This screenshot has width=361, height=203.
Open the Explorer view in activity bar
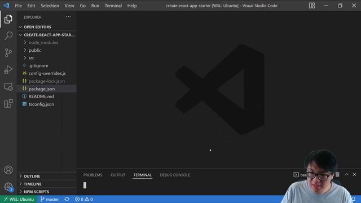tap(8, 19)
